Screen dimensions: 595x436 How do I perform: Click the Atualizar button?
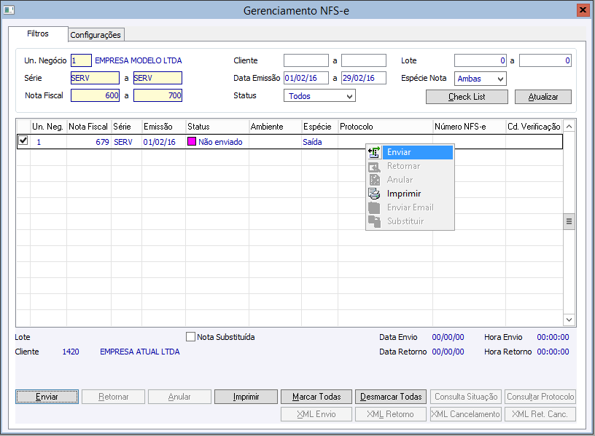[x=543, y=97]
